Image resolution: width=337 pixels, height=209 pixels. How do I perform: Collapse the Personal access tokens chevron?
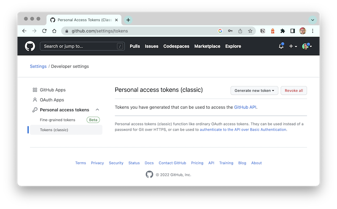click(97, 110)
